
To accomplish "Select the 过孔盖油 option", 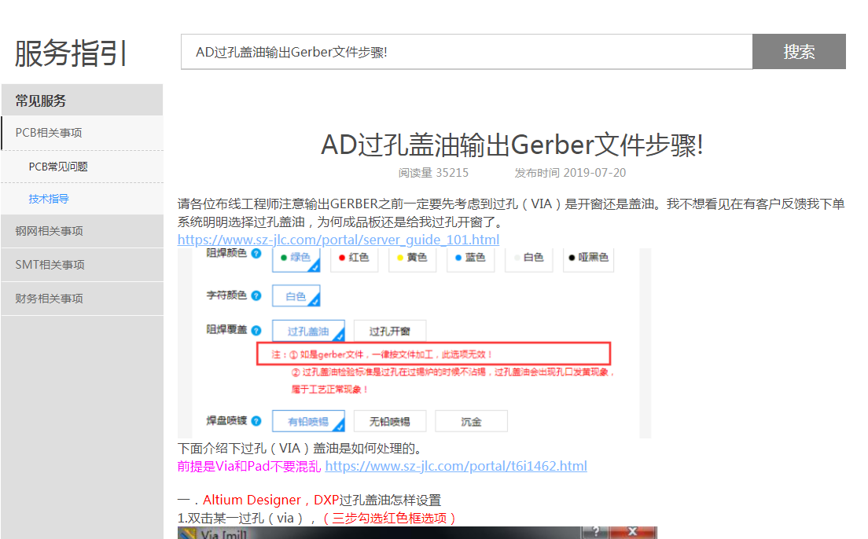I will click(x=308, y=331).
